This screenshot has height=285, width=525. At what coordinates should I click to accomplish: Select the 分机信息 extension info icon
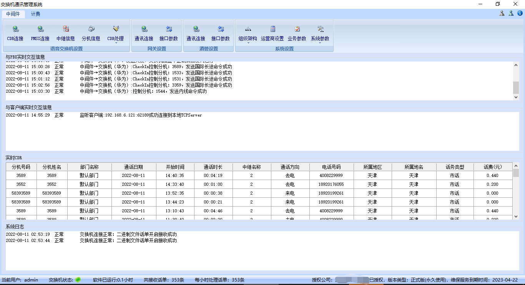91,33
